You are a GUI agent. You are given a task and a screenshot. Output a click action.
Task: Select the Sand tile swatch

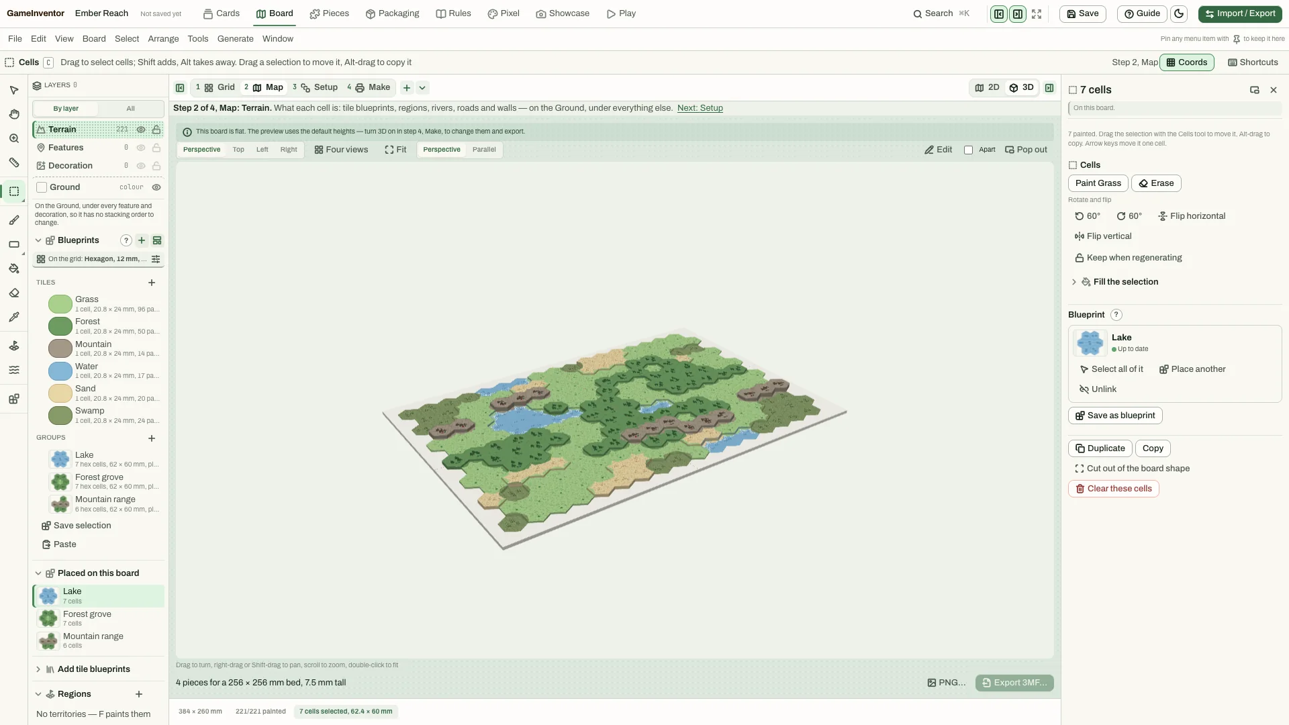(60, 393)
